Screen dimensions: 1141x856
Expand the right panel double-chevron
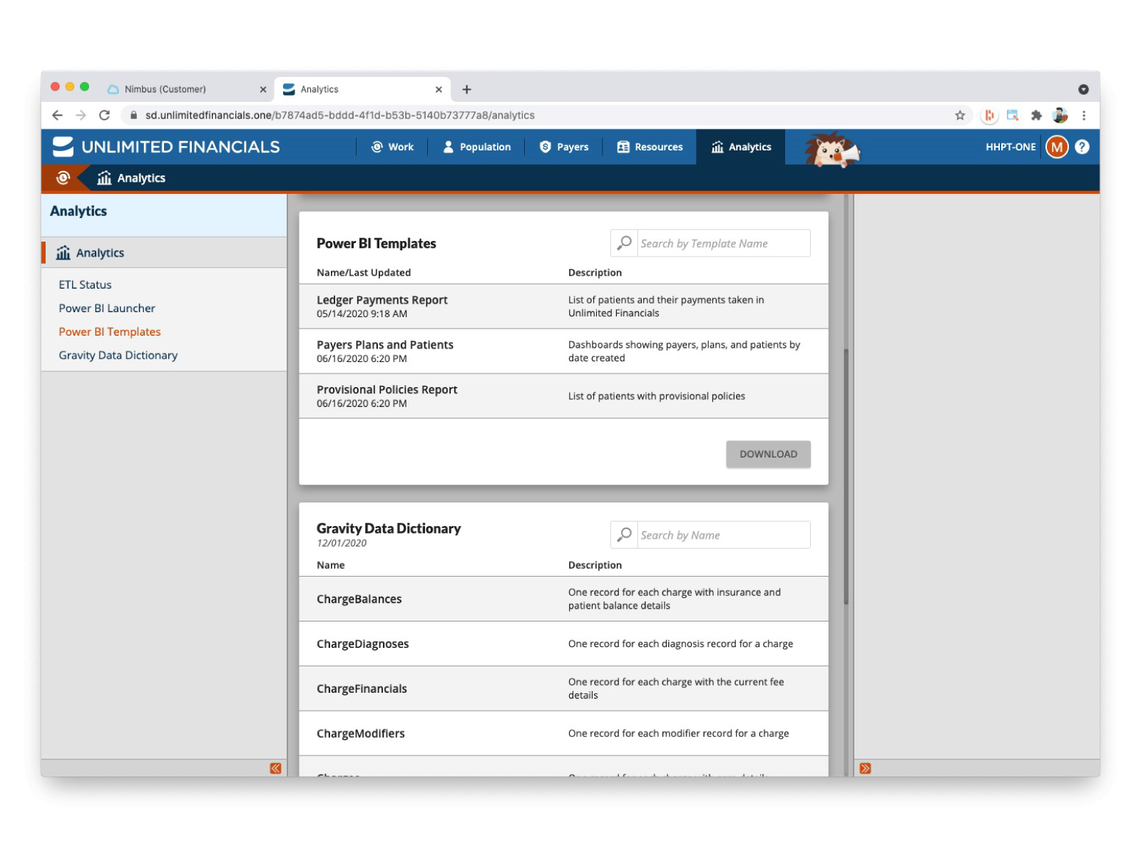(x=865, y=768)
